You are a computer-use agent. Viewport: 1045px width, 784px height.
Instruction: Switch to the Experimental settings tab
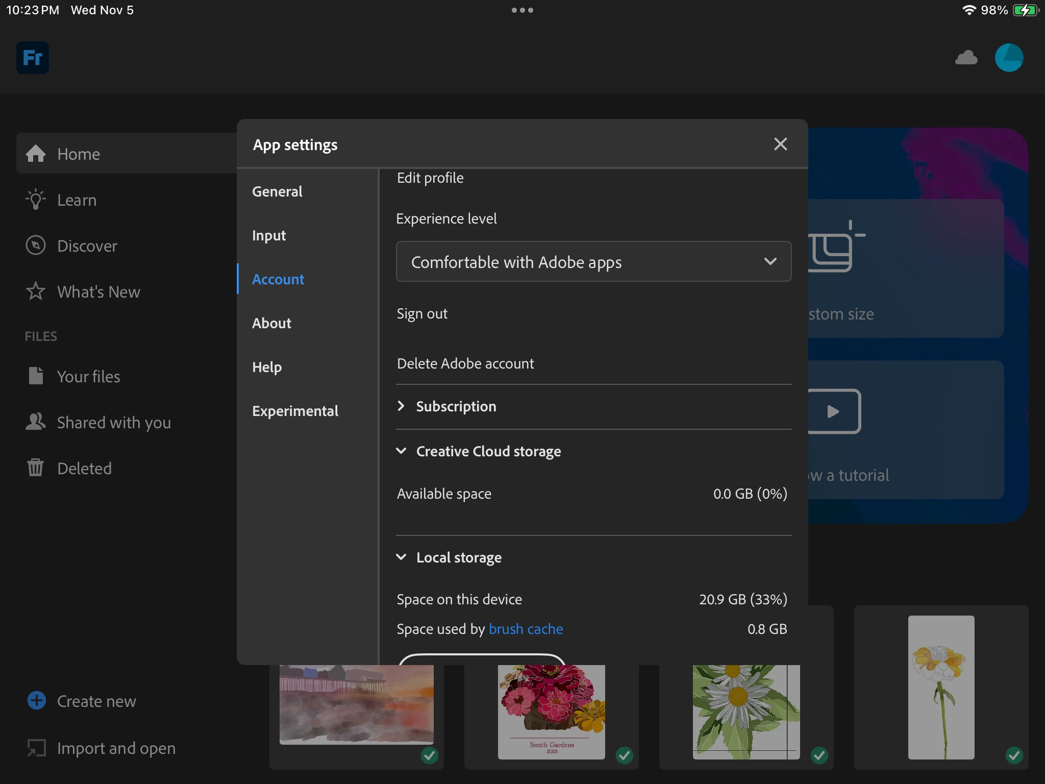[295, 411]
